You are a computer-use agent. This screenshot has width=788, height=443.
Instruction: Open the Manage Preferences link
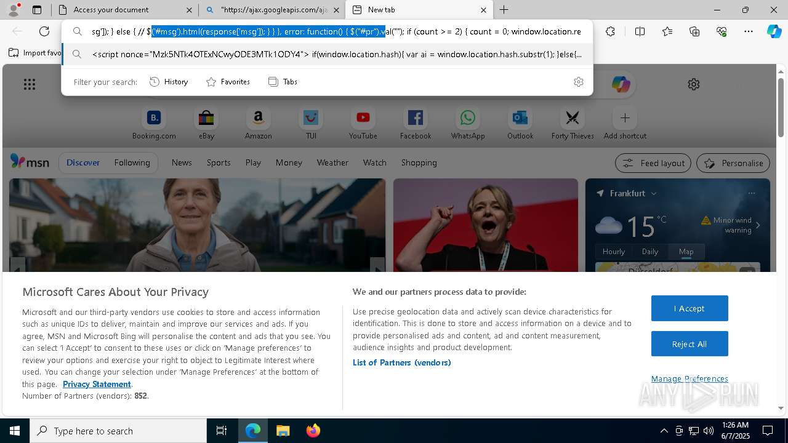689,378
